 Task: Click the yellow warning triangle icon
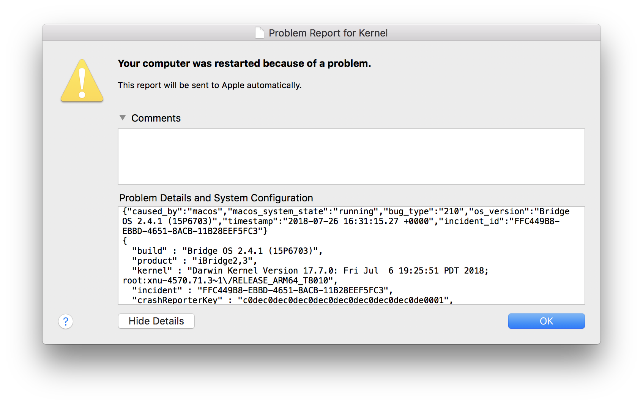(x=82, y=81)
